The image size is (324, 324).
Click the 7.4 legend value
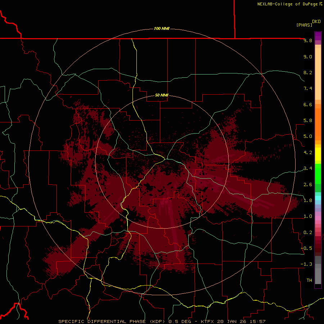308,89
